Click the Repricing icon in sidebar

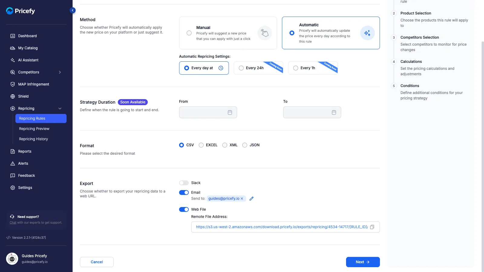click(x=13, y=108)
